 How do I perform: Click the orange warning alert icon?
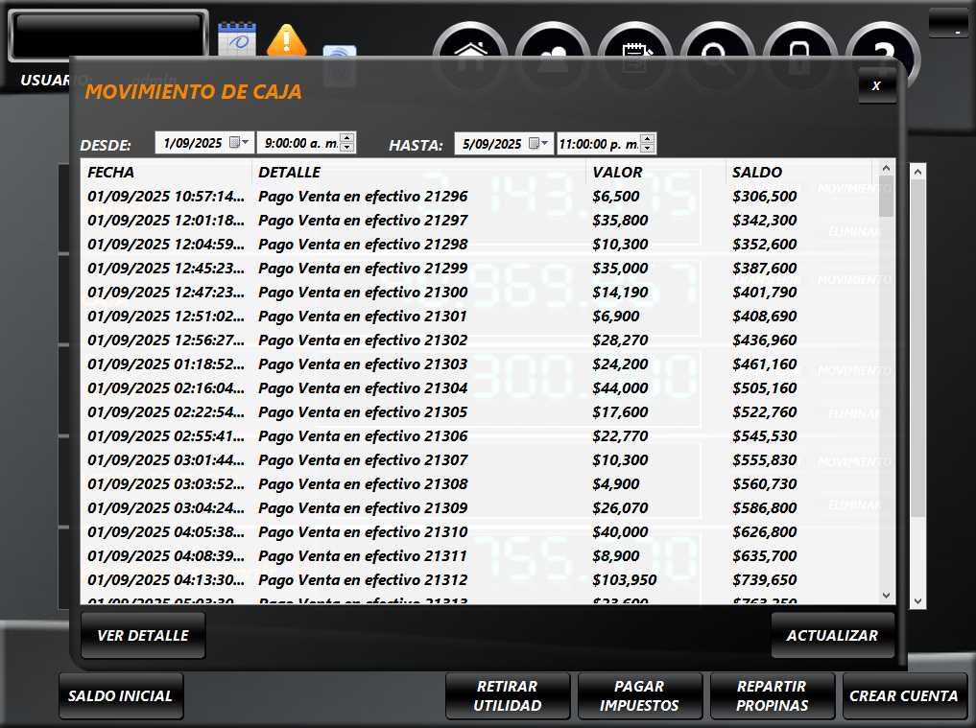click(x=286, y=40)
